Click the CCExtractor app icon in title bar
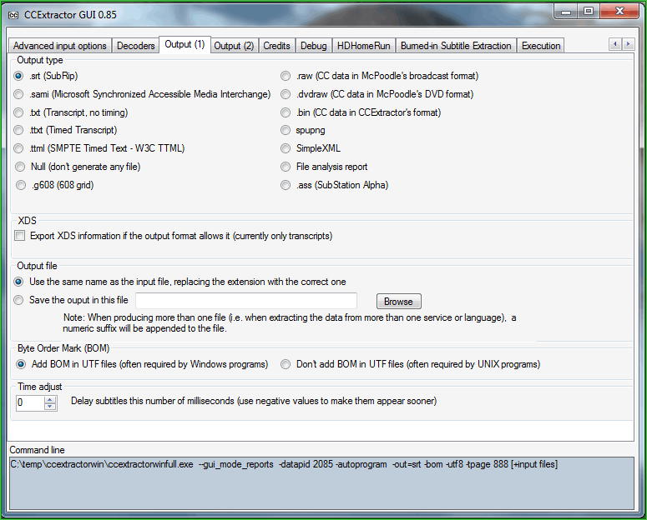The image size is (647, 520). click(13, 14)
